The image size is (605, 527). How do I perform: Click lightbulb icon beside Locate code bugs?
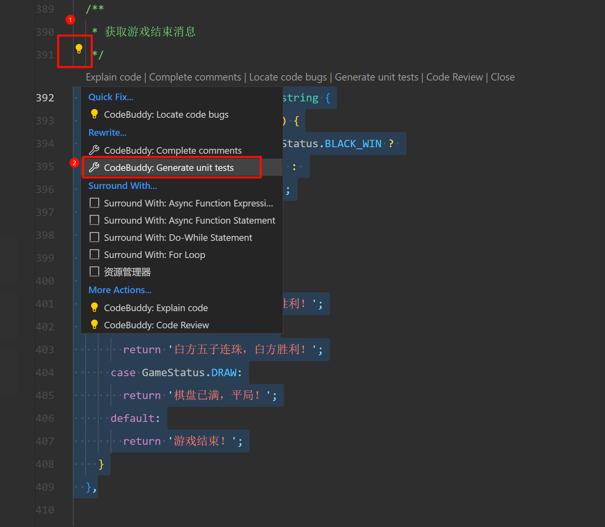(x=94, y=114)
